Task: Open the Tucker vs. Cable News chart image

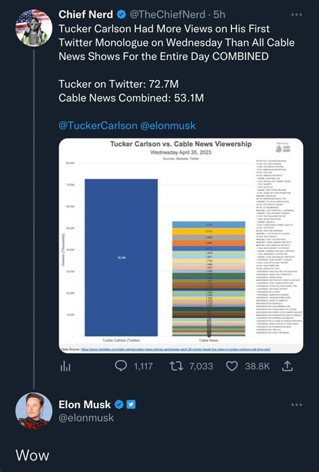Action: 181,245
